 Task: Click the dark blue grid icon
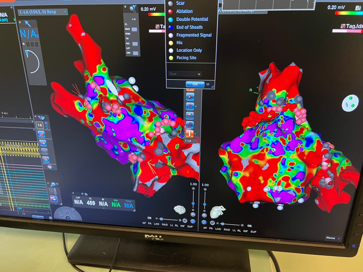click(x=190, y=125)
